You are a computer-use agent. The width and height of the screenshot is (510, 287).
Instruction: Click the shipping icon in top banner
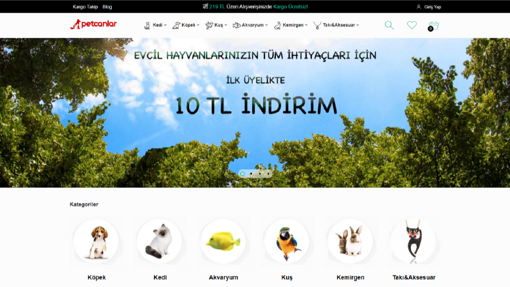coord(205,6)
